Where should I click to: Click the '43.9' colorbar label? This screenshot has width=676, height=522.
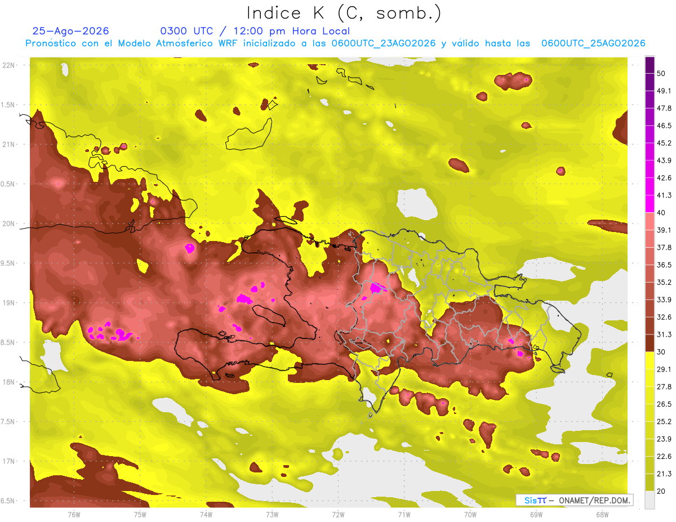click(664, 160)
